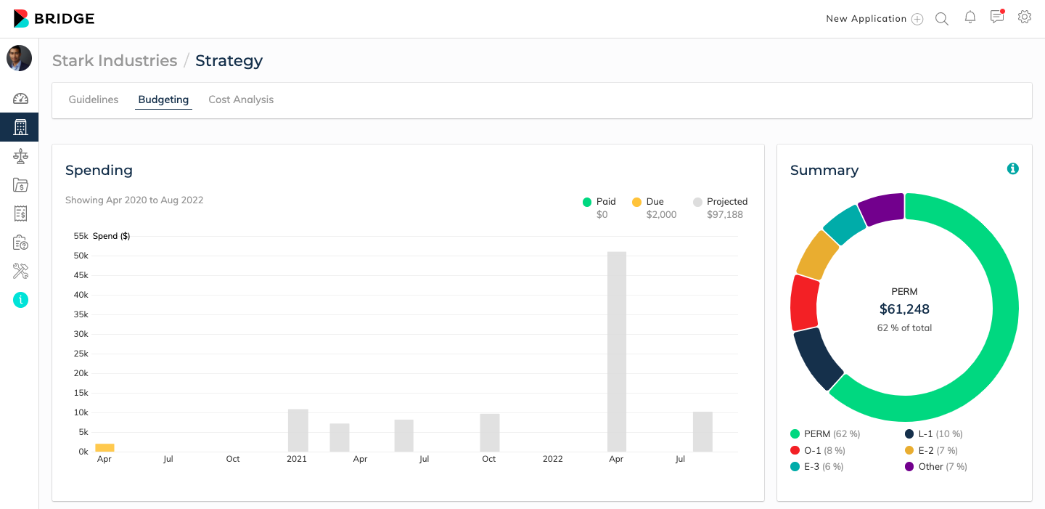This screenshot has height=509, width=1045.
Task: Open the settings gear icon
Action: pyautogui.click(x=1025, y=17)
